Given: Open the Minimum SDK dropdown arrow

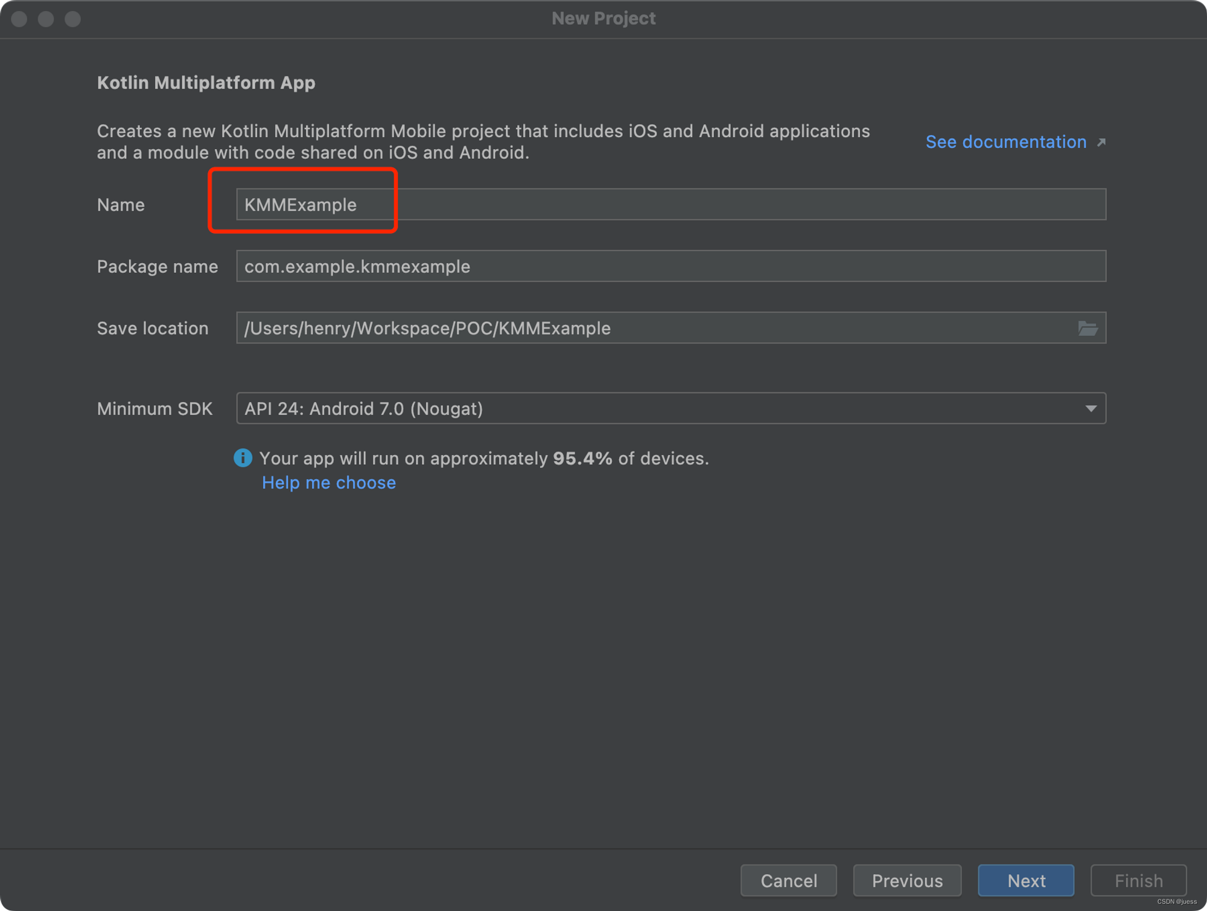Looking at the screenshot, I should click(x=1091, y=409).
